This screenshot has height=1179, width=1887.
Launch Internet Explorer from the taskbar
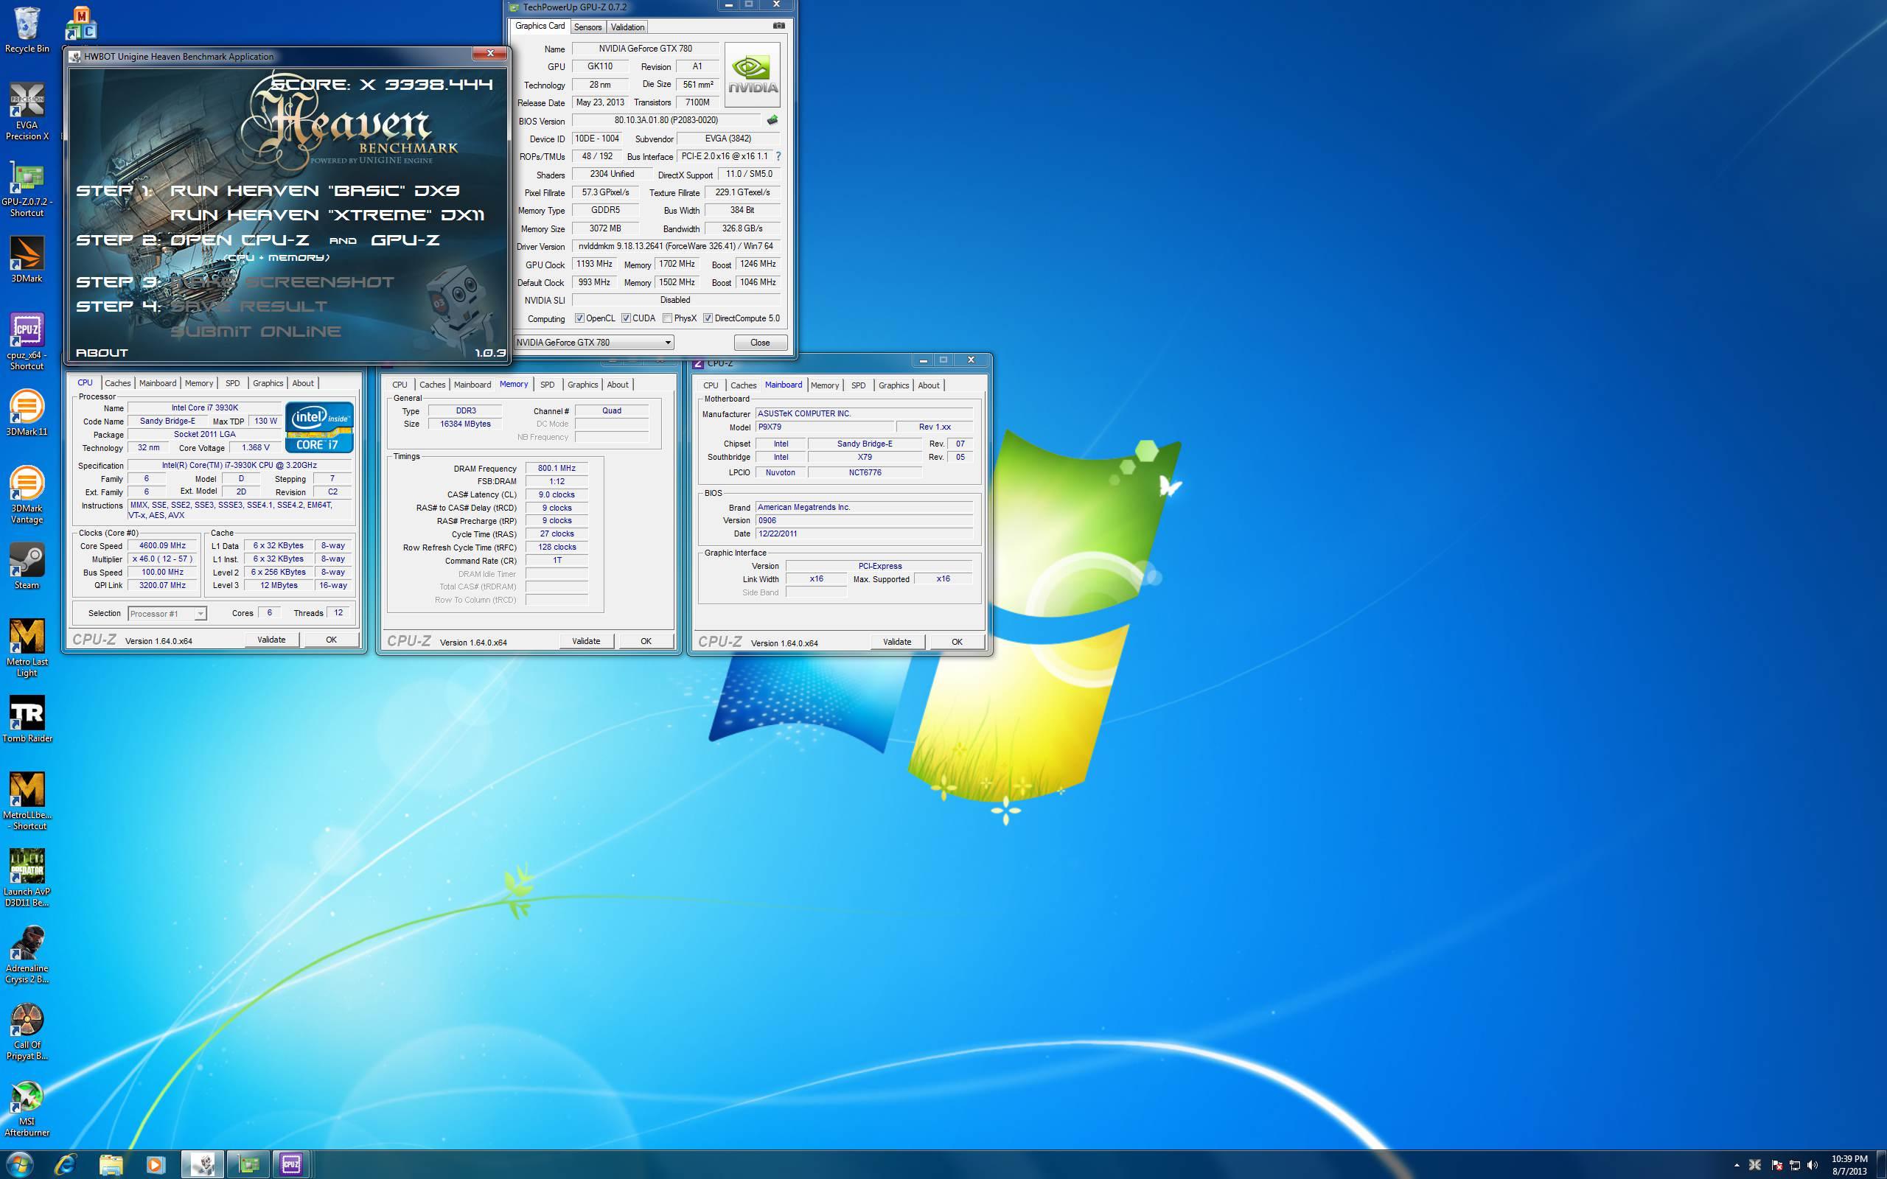(66, 1164)
